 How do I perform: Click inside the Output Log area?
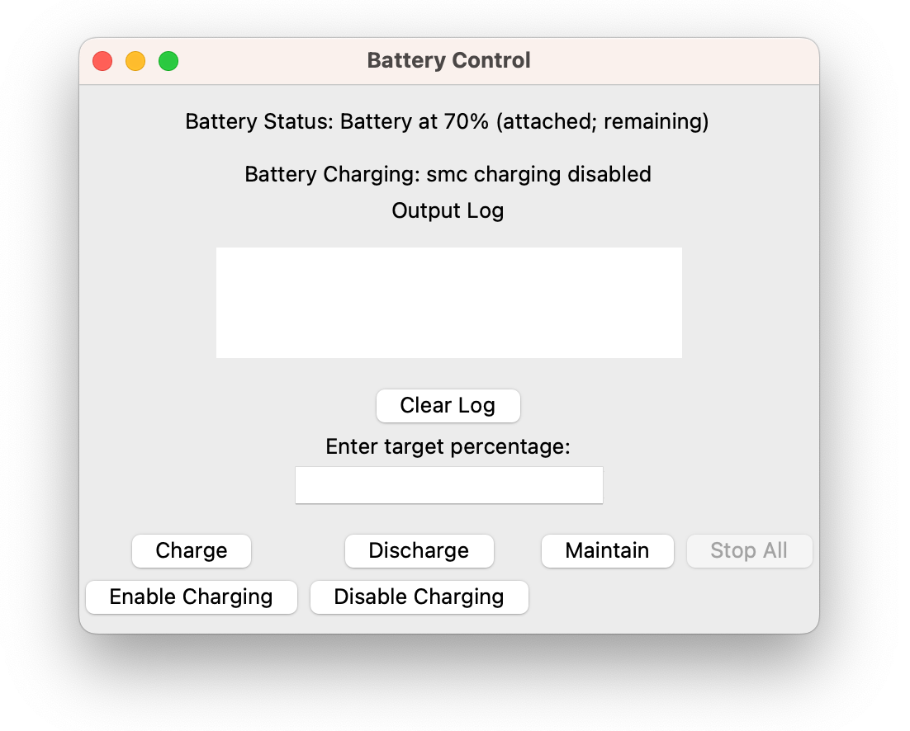click(x=448, y=302)
